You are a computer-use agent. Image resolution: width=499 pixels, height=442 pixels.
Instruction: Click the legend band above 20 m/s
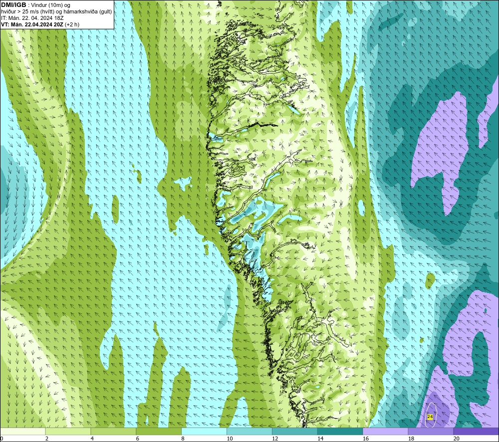[476, 431]
